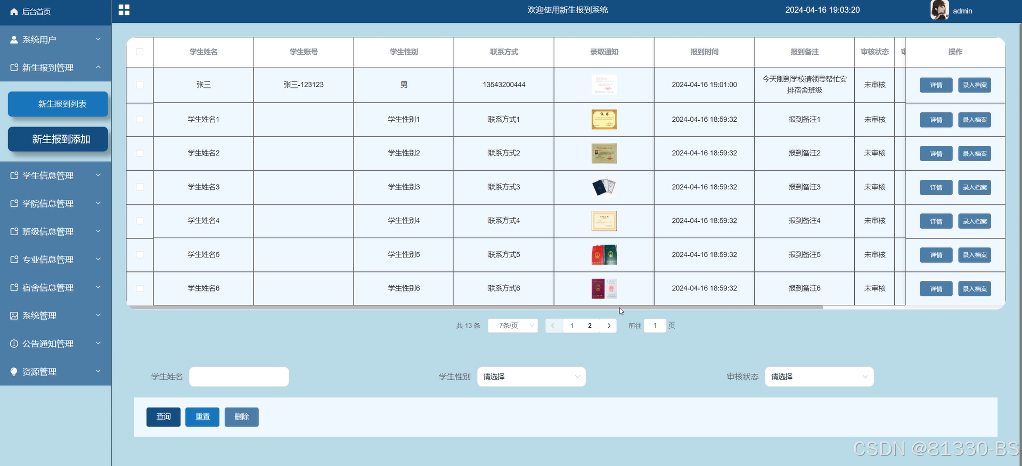Image resolution: width=1022 pixels, height=466 pixels.
Task: Open the 后台首页 menu item
Action: (x=56, y=12)
